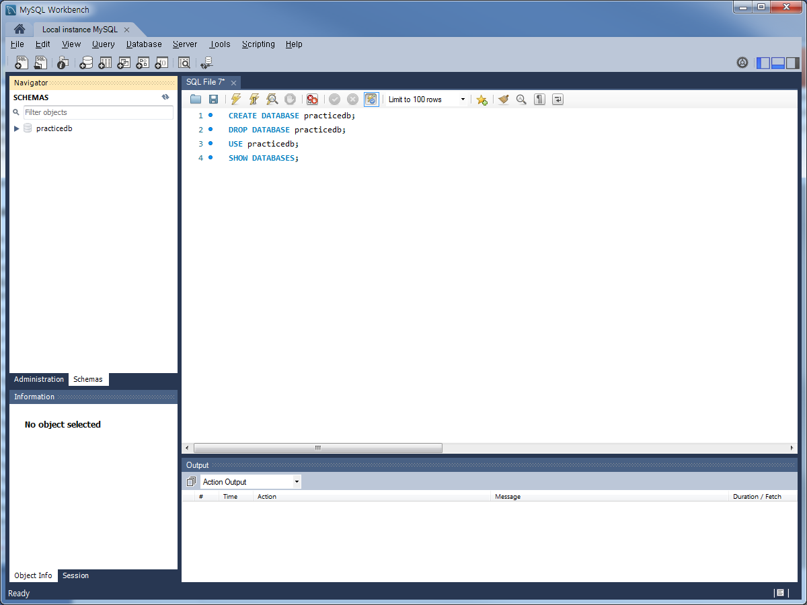
Task: Execute the whole script with lightning icon
Action: pyautogui.click(x=236, y=99)
